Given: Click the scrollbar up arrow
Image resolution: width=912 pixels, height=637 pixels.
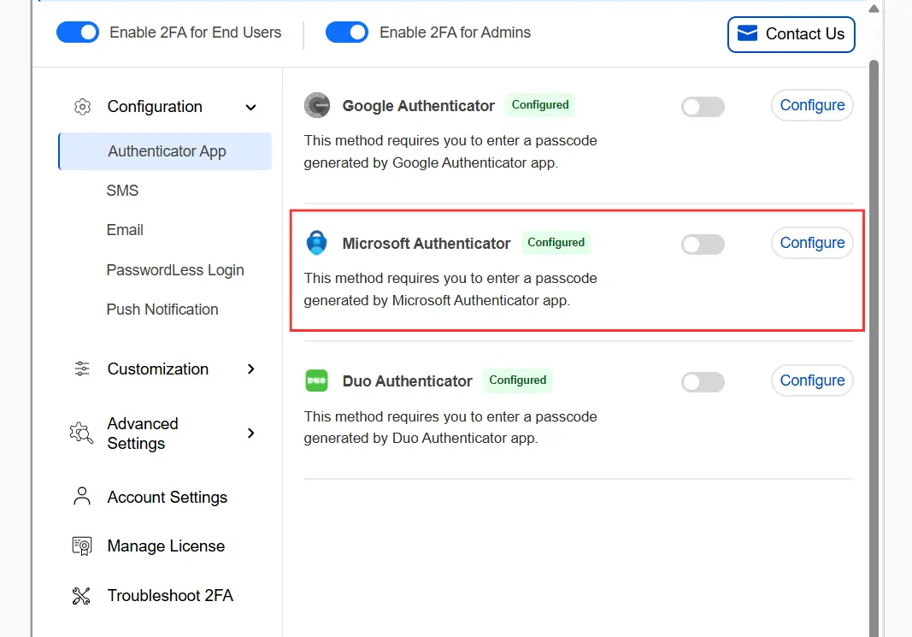Looking at the screenshot, I should coord(874,9).
